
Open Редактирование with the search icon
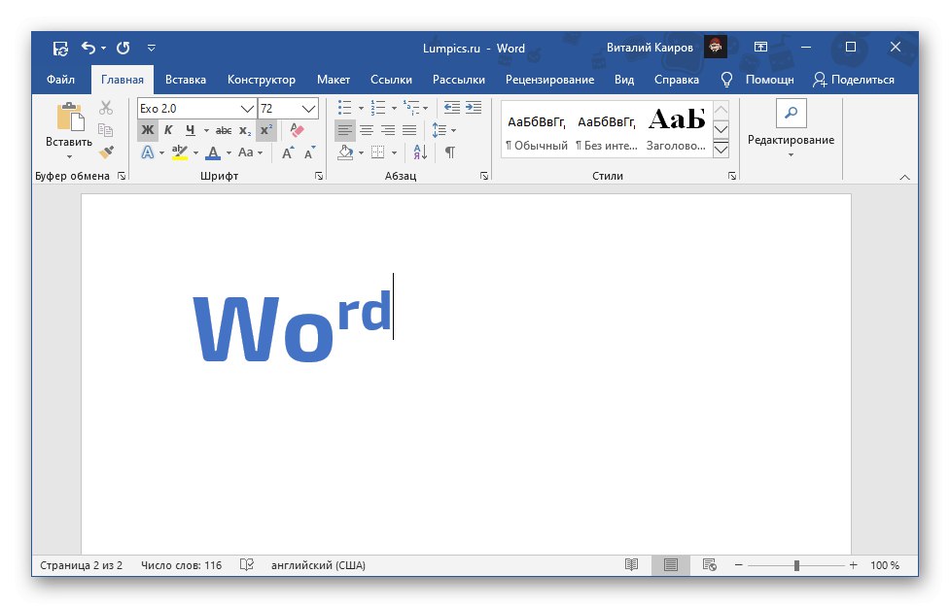792,113
